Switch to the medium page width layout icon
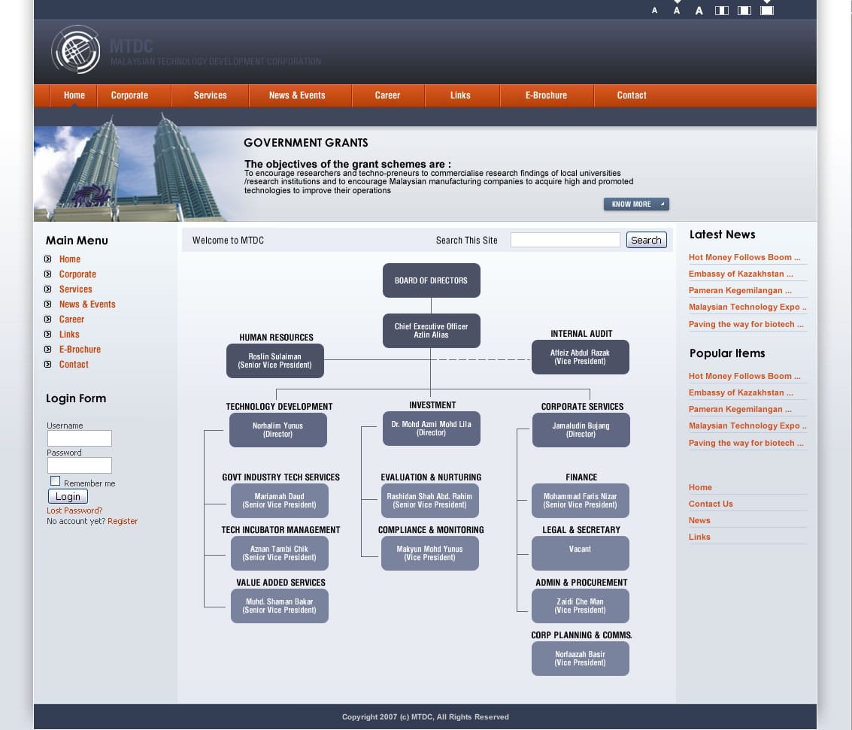The image size is (852, 730). coord(744,11)
